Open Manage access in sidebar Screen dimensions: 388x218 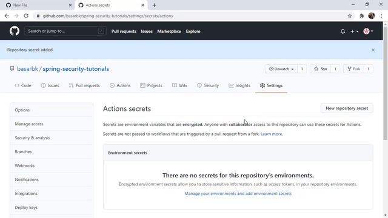pos(52,124)
